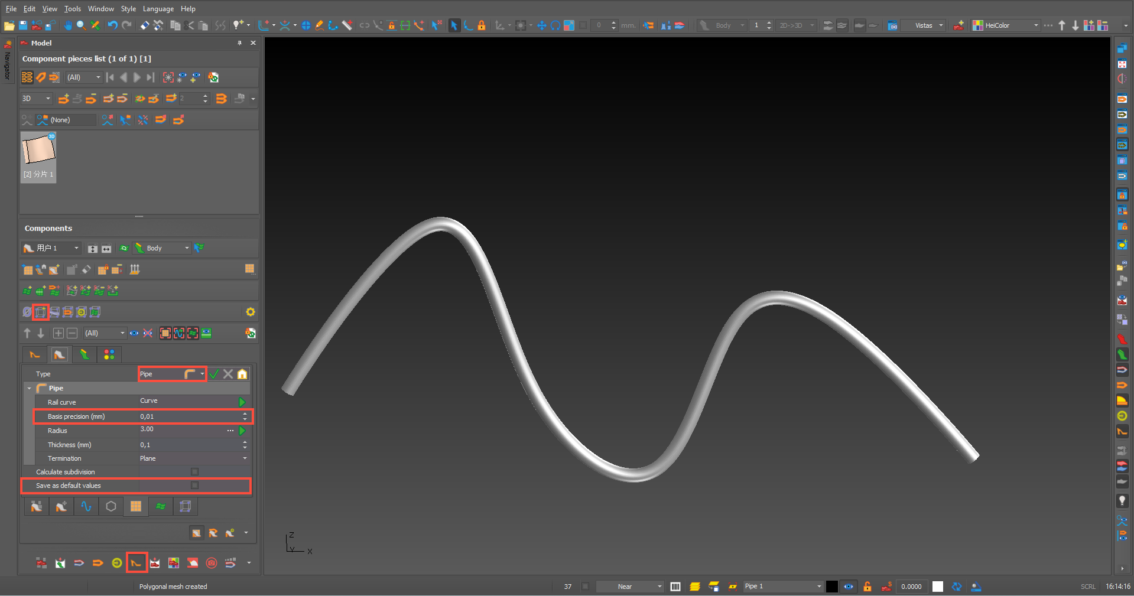
Task: Click the yellow home icon beside Type
Action: 242,374
